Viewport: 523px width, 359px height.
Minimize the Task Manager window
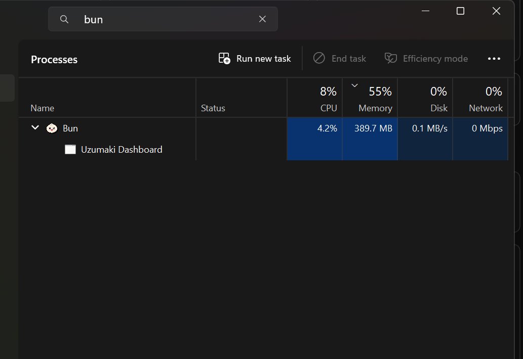click(425, 11)
